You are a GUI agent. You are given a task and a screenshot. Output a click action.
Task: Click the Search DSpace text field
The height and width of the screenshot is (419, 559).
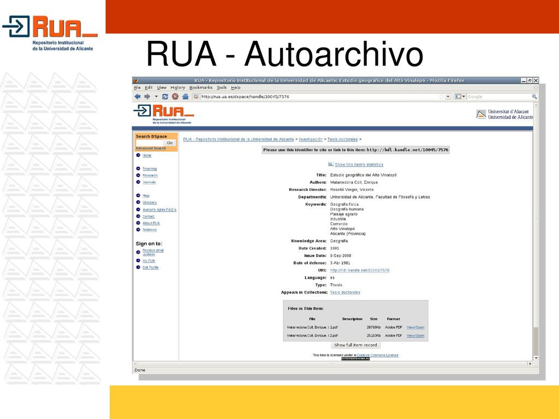150,143
